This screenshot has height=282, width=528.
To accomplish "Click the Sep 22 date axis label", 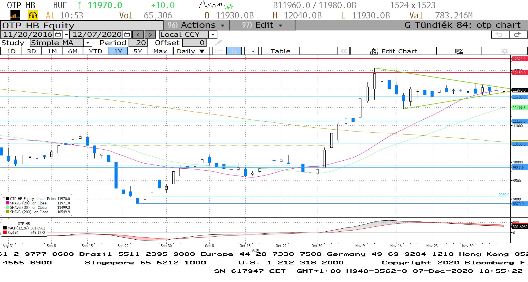I will point(123,246).
